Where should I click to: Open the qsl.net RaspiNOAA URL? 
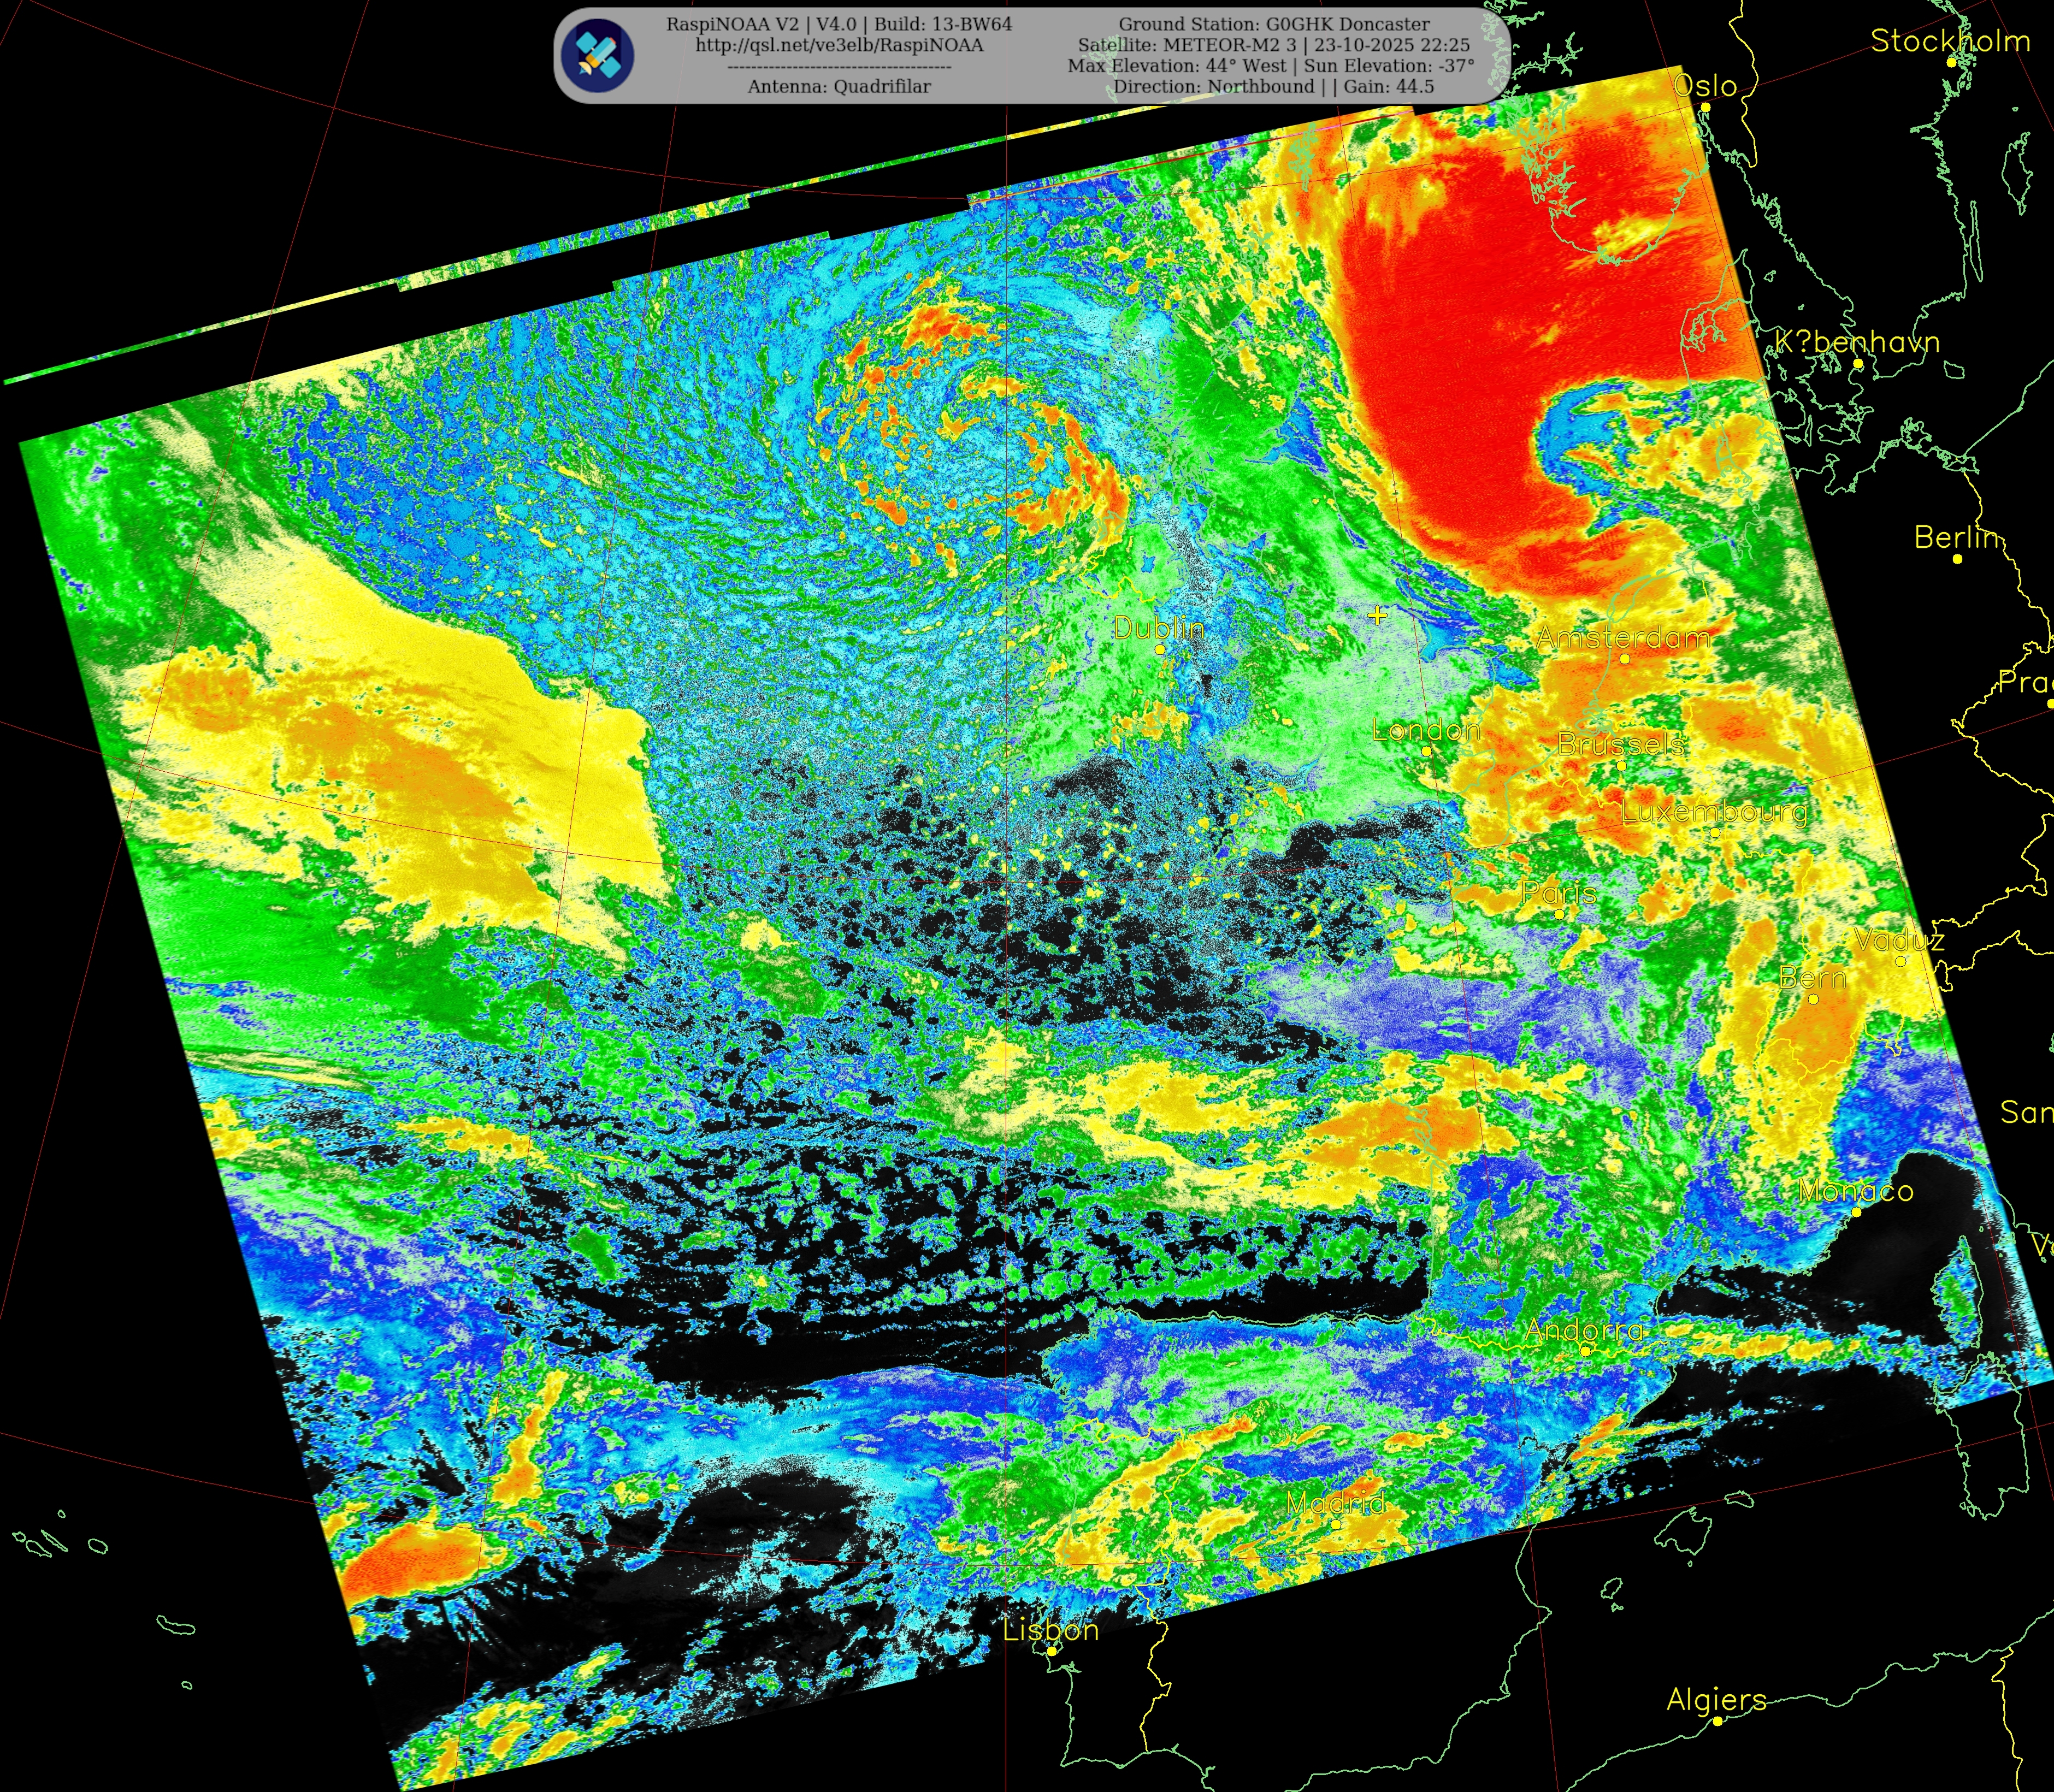pyautogui.click(x=839, y=45)
